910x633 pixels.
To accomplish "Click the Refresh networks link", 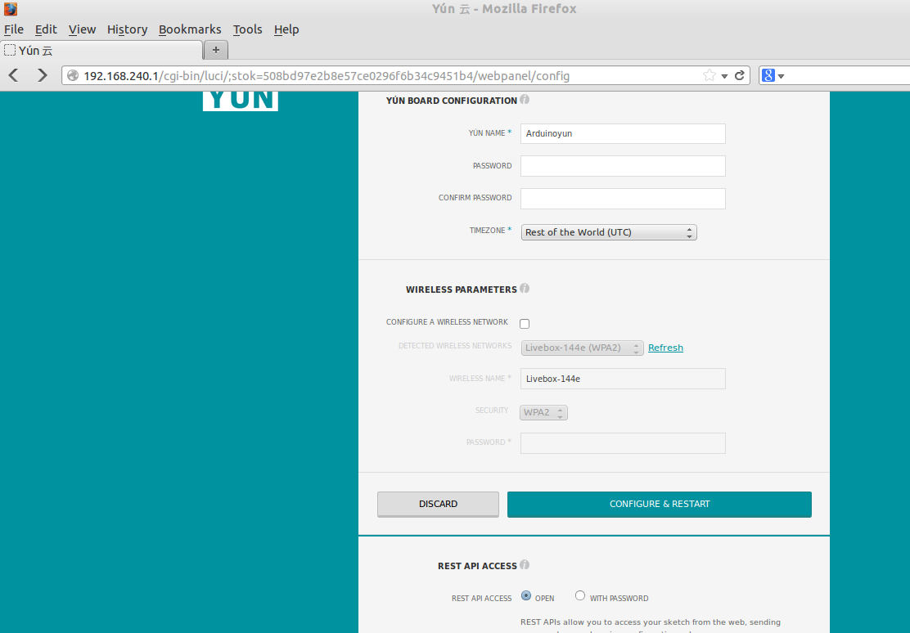I will [x=665, y=348].
